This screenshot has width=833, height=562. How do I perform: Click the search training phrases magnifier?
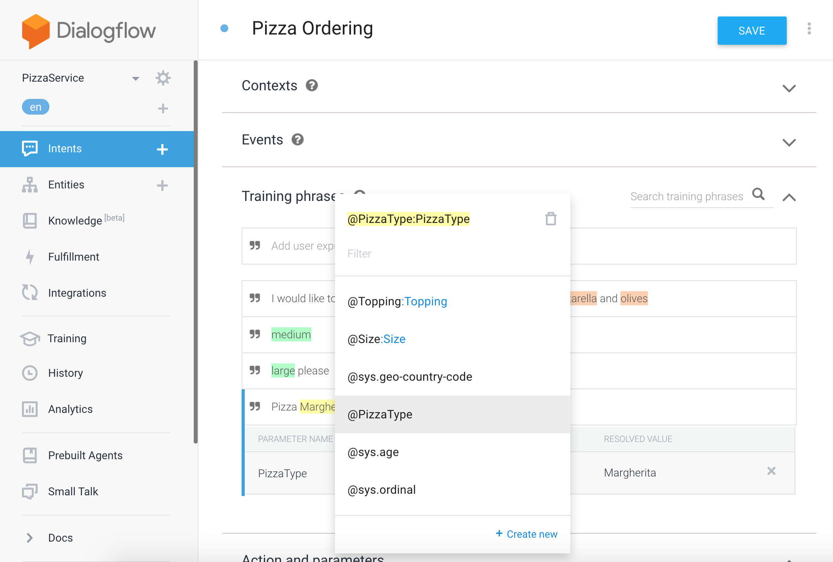point(758,194)
